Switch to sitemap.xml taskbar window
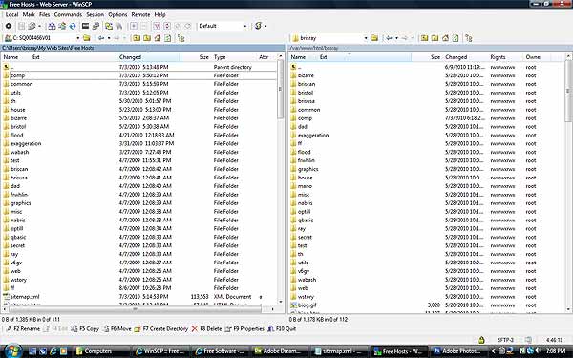 340,351
